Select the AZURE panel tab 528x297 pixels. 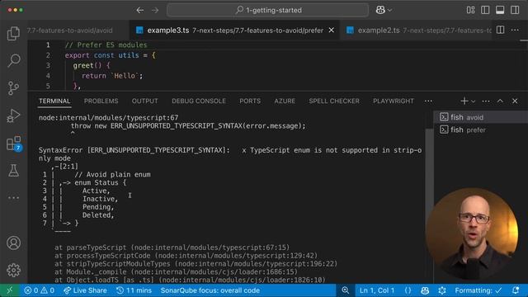pos(285,101)
